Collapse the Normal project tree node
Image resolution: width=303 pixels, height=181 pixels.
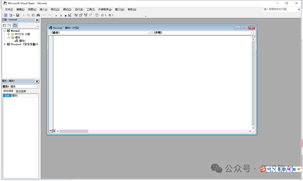(4, 31)
